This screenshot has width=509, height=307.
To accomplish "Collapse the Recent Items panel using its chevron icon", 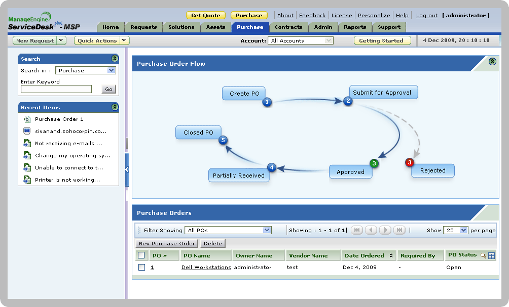I will (115, 107).
